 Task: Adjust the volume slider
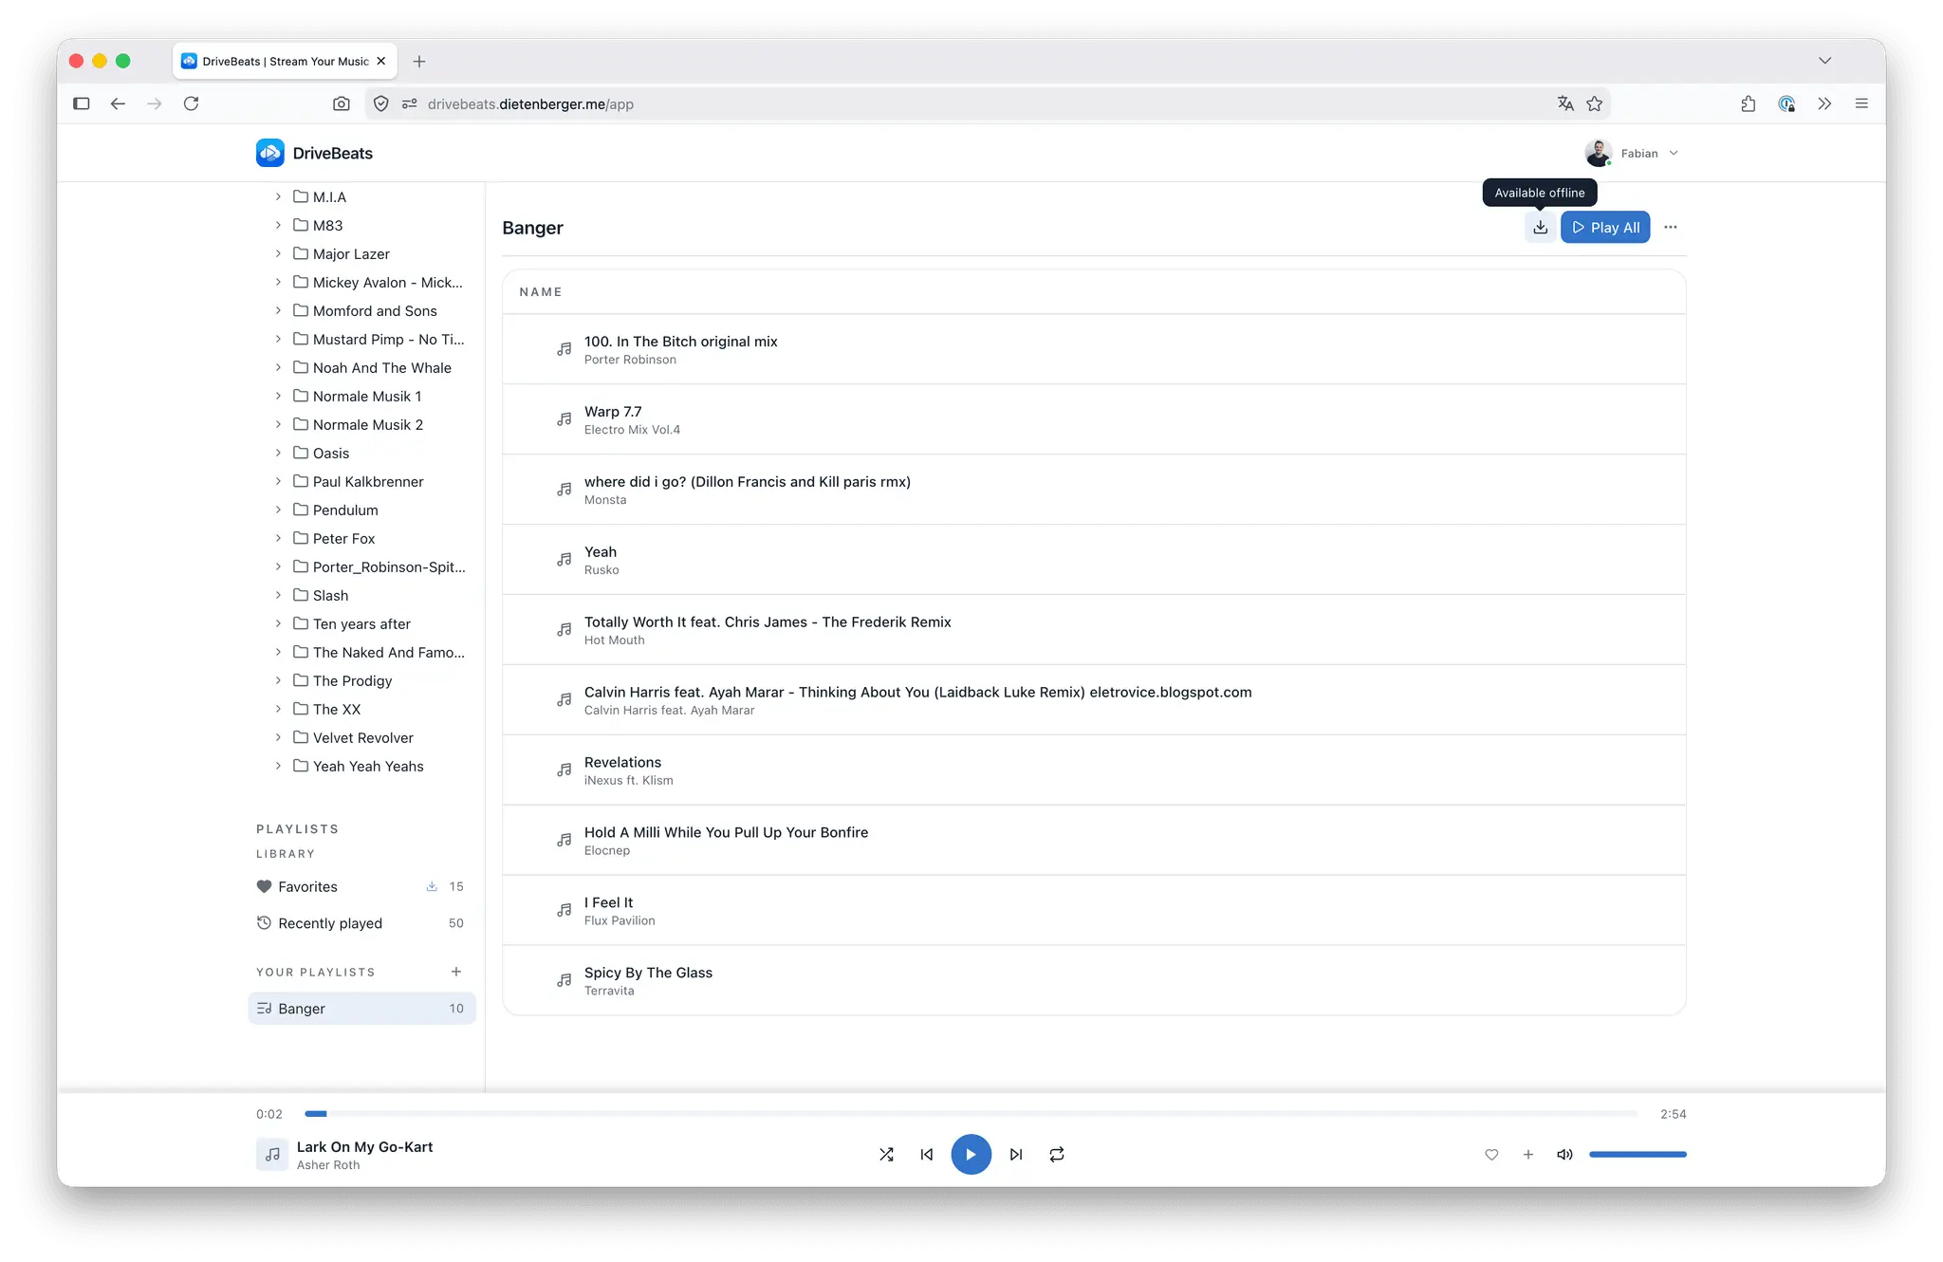click(1638, 1154)
